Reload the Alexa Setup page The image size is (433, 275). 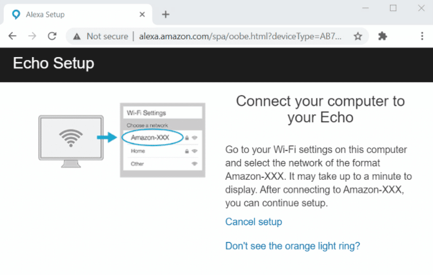pos(52,36)
